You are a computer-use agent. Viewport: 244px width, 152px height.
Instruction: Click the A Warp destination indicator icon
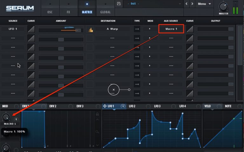tap(90, 30)
